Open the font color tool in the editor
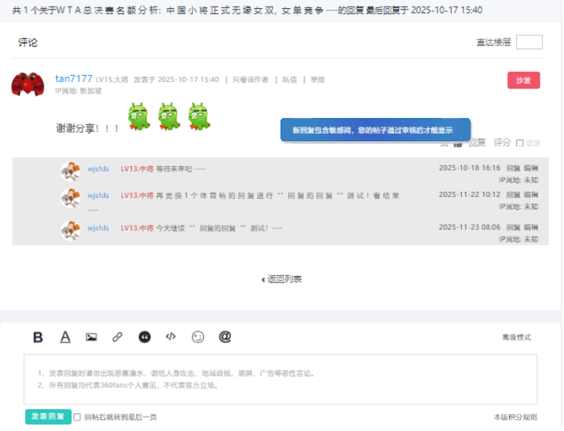 point(65,337)
